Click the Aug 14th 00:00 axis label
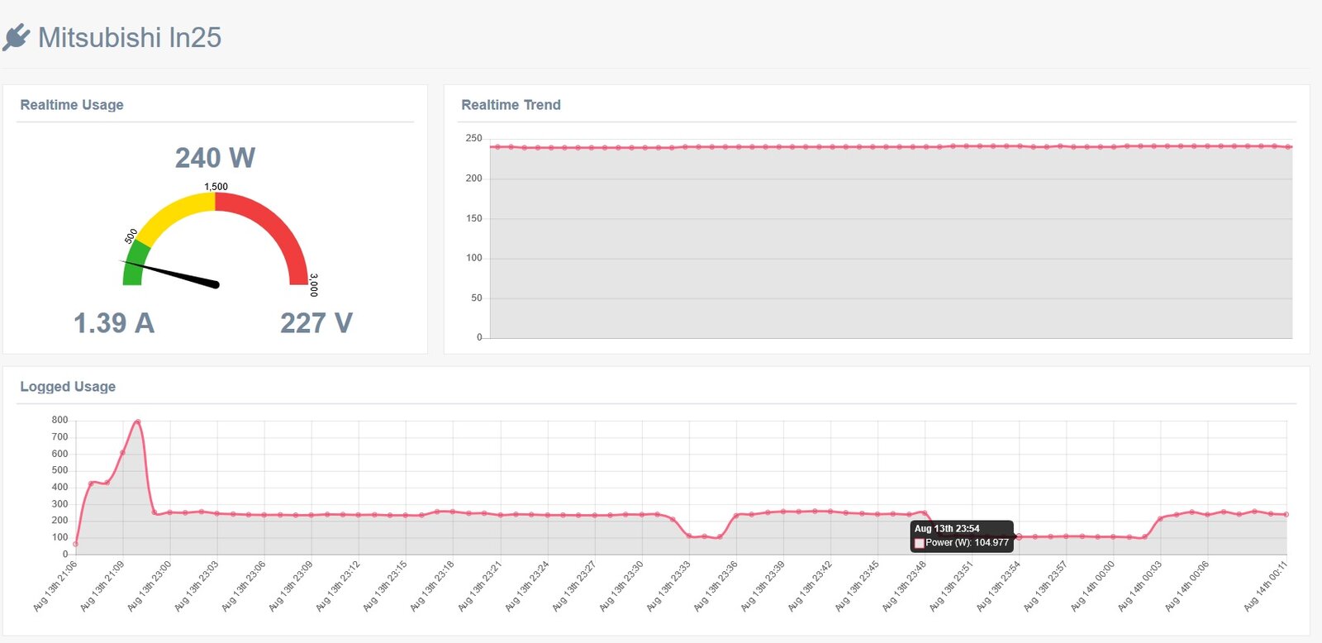Screen dimensions: 1322x643 point(1093,586)
